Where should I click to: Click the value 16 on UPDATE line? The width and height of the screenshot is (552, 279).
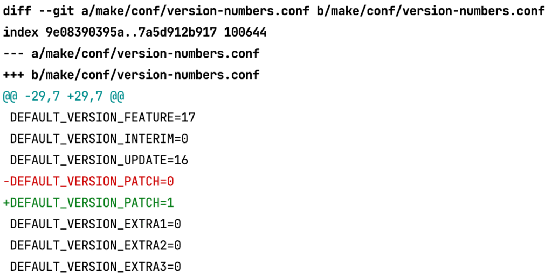[181, 160]
